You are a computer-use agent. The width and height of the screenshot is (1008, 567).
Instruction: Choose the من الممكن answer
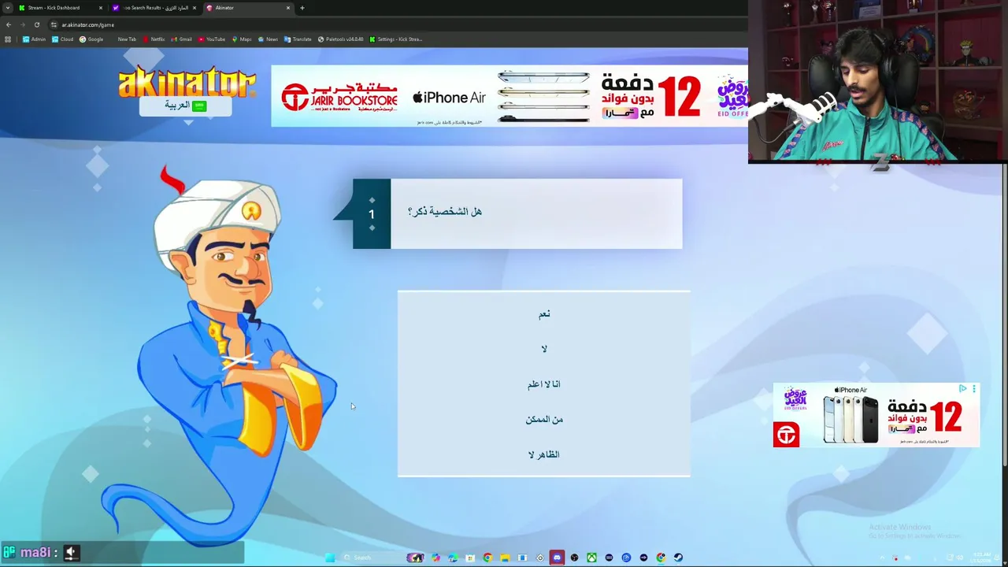click(544, 420)
